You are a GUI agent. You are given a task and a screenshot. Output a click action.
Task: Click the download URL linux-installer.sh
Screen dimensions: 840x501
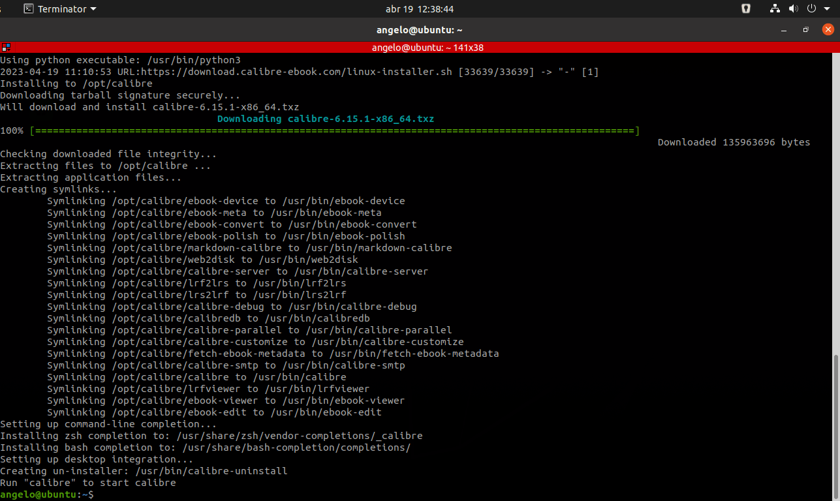pos(297,72)
